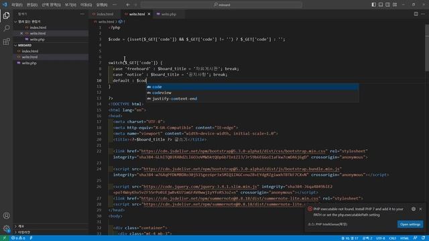Go back with the navigation arrow

[128, 5]
